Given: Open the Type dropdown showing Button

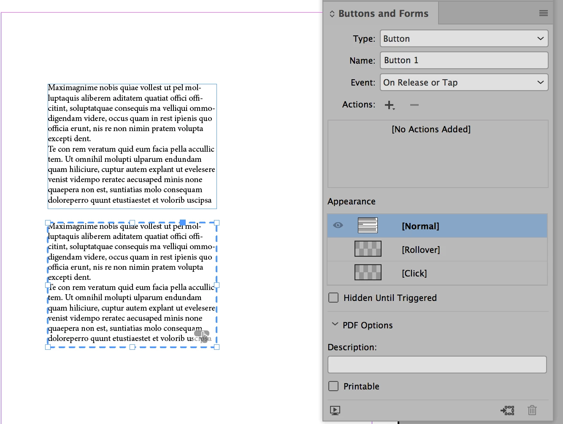Looking at the screenshot, I should (x=464, y=38).
